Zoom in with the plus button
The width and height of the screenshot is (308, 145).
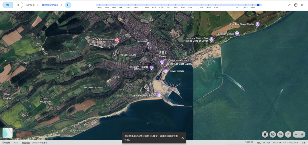click(x=302, y=134)
